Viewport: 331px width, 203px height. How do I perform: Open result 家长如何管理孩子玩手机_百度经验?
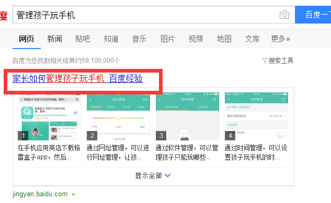point(77,79)
